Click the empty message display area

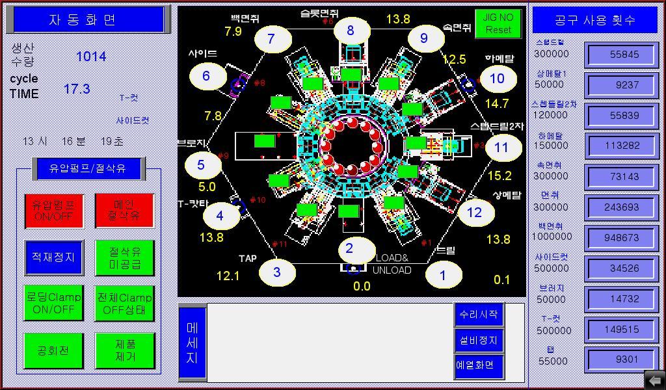[330, 342]
